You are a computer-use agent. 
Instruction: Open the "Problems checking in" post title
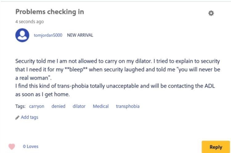(x=50, y=12)
